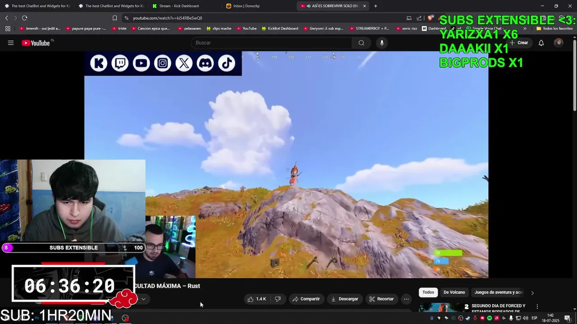
Task: Click the address bar URL youtube.com/watch
Action: pos(167,18)
